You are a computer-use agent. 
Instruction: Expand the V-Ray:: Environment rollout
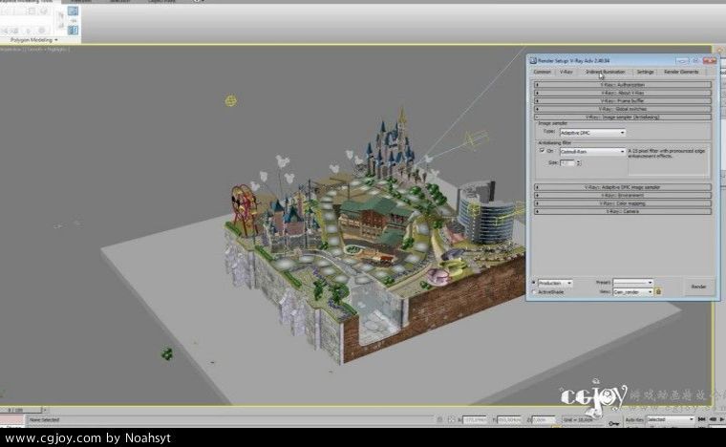click(x=623, y=195)
